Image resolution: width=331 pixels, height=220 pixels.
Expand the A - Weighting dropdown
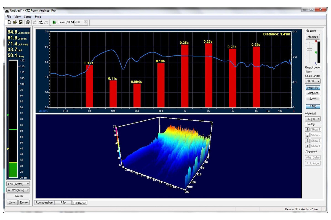[x=18, y=190]
